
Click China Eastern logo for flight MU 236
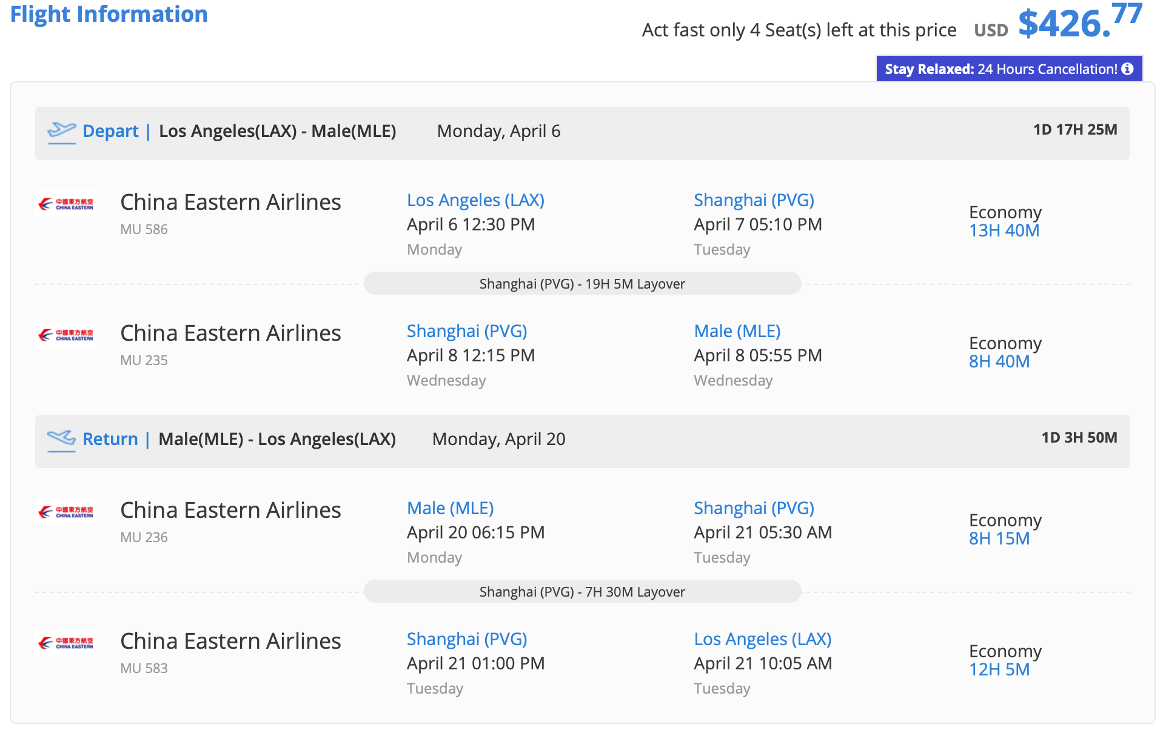[65, 512]
